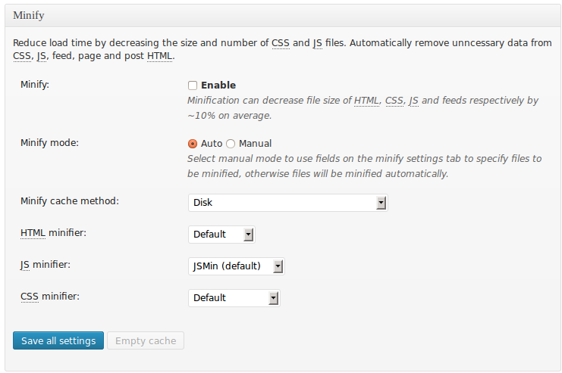The height and width of the screenshot is (373, 562).
Task: Click JS abbreviation in JS minifier label
Action: coord(25,265)
